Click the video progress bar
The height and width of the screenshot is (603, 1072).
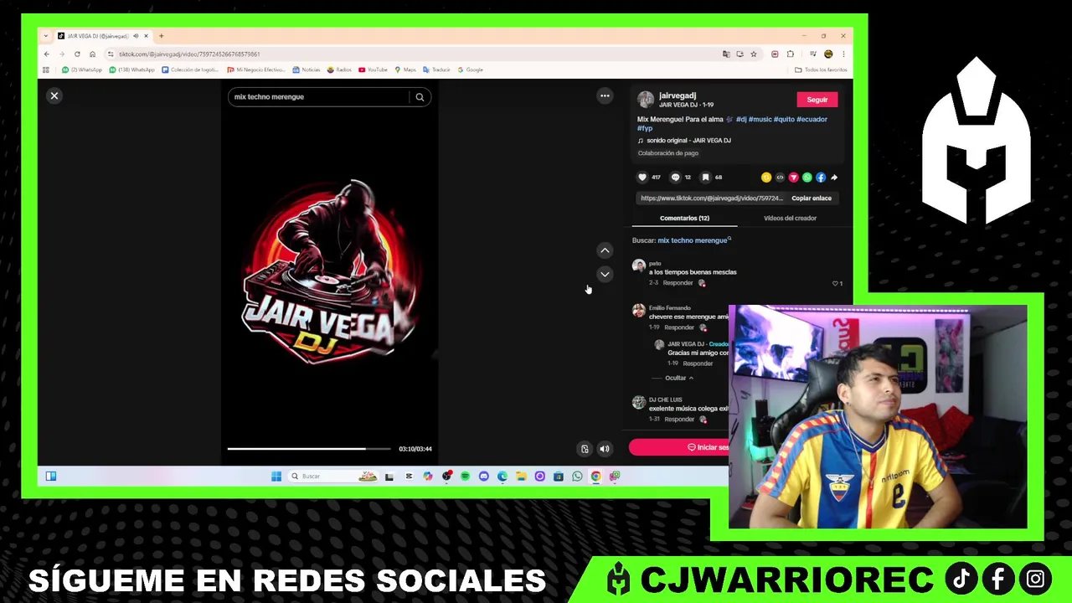point(308,449)
